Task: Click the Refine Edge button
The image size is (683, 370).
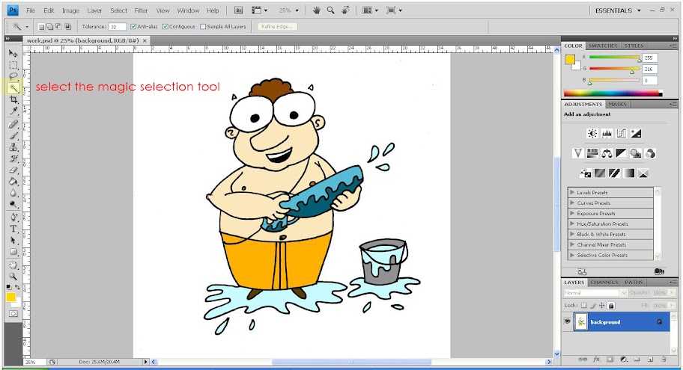Action: 277,26
